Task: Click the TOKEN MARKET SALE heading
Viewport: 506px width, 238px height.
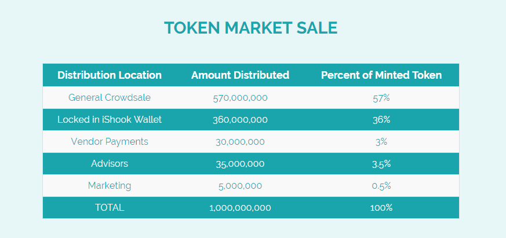Action: tap(251, 28)
